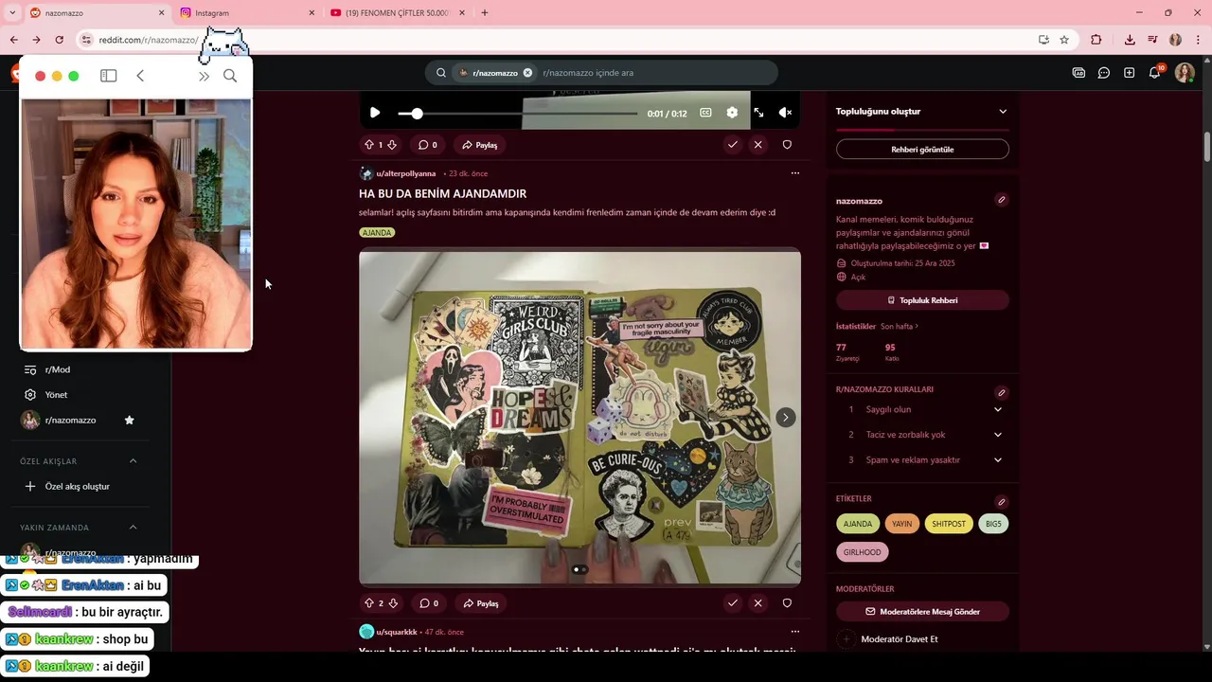
Task: Share the AJANDAMDIR post
Action: pos(480,603)
